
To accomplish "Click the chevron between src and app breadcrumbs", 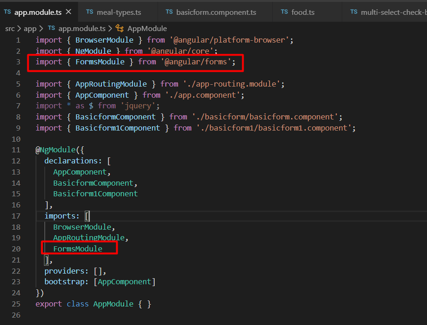I will coord(19,28).
